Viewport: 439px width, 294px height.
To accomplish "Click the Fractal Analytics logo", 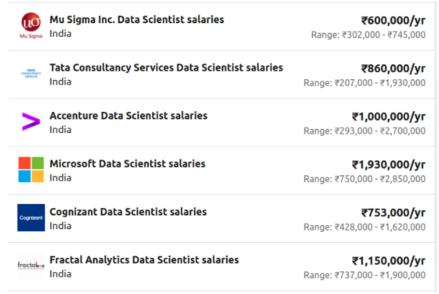I will pyautogui.click(x=31, y=266).
